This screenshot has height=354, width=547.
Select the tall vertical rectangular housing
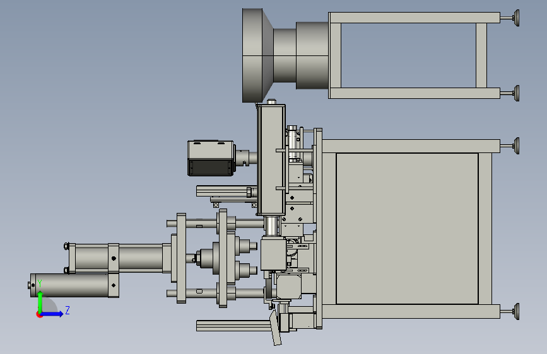pos(271,159)
